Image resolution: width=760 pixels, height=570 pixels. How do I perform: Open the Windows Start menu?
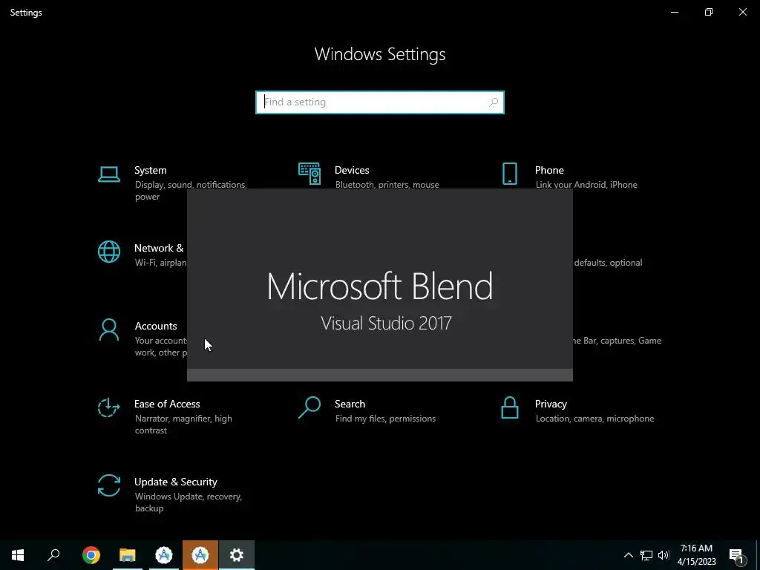tap(18, 555)
